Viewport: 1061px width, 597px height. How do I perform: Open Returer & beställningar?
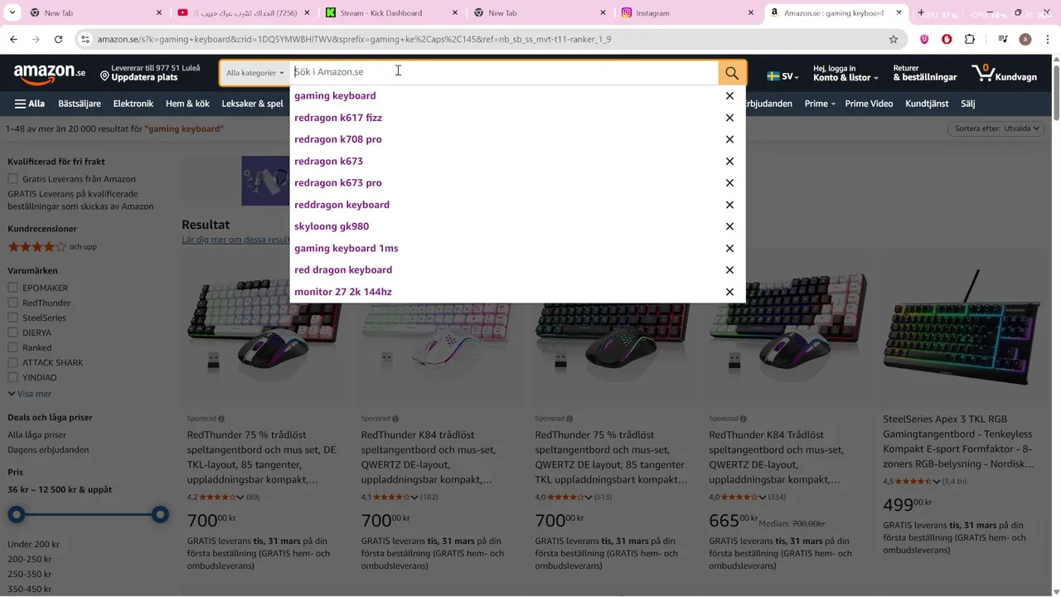point(925,73)
